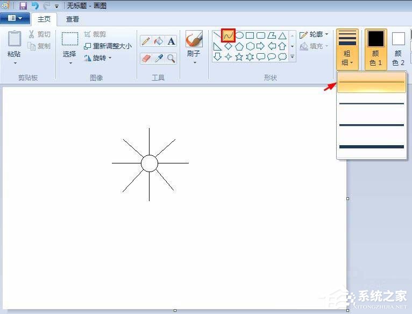
Task: Select the Magnifier tool
Action: pos(171,58)
